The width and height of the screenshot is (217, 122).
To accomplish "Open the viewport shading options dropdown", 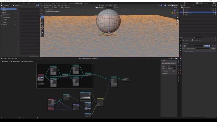I will [178, 5].
